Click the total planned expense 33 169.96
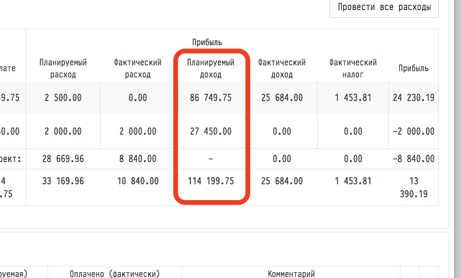The height and width of the screenshot is (278, 461). [63, 181]
